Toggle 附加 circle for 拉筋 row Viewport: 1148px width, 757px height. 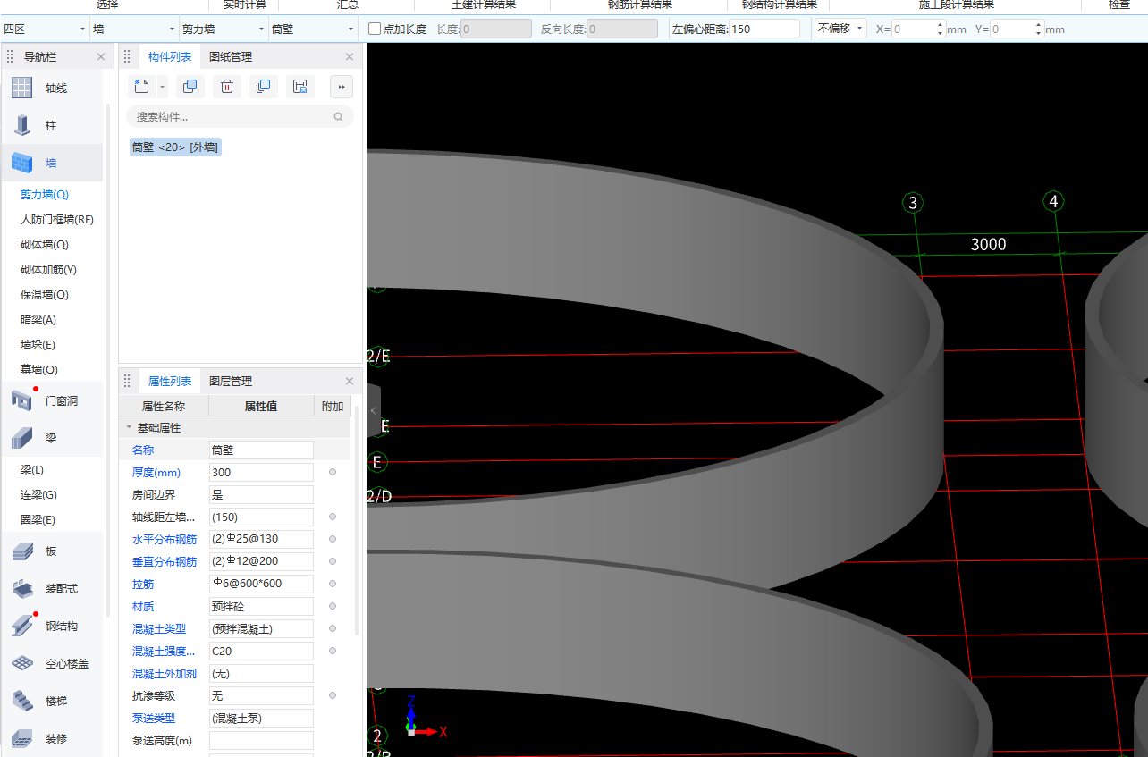[333, 584]
